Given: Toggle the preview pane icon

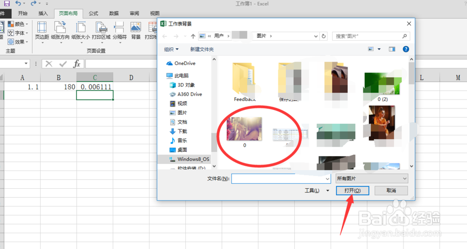Looking at the screenshot, I should click(392, 49).
